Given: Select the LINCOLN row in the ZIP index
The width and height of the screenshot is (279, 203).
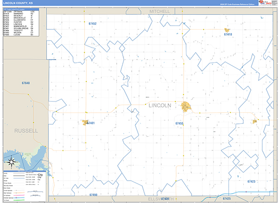Looking at the screenshot, I should coord(19,24).
